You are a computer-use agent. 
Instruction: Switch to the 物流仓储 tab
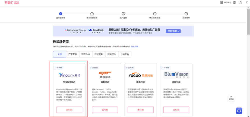coord(85,54)
